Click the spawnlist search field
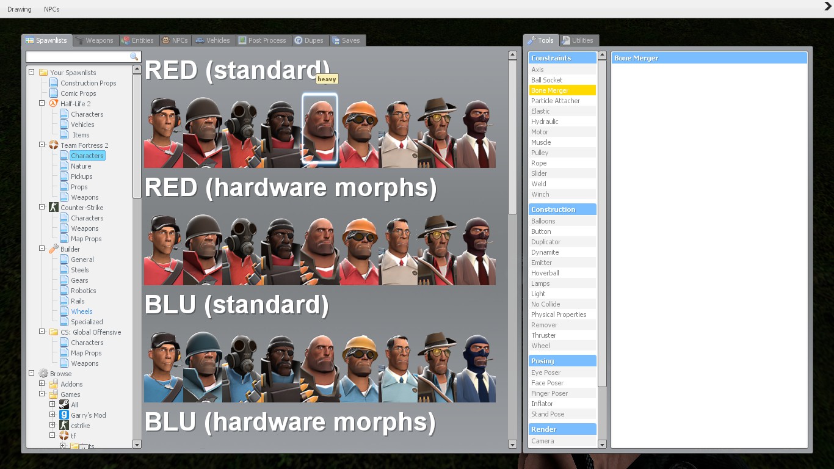The image size is (834, 469). coord(78,57)
